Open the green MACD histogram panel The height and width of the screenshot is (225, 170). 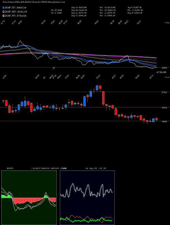click(29, 198)
